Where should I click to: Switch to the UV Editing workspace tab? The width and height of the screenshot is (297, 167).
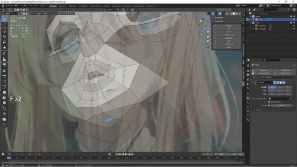83,6
